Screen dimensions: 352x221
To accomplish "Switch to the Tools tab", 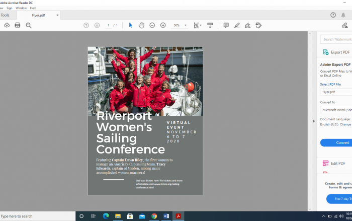I will pos(5,15).
